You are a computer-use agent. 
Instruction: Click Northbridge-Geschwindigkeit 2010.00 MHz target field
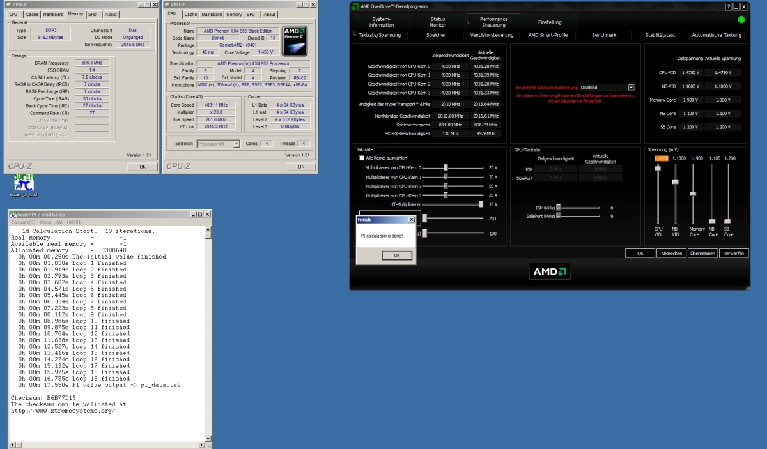pyautogui.click(x=450, y=116)
